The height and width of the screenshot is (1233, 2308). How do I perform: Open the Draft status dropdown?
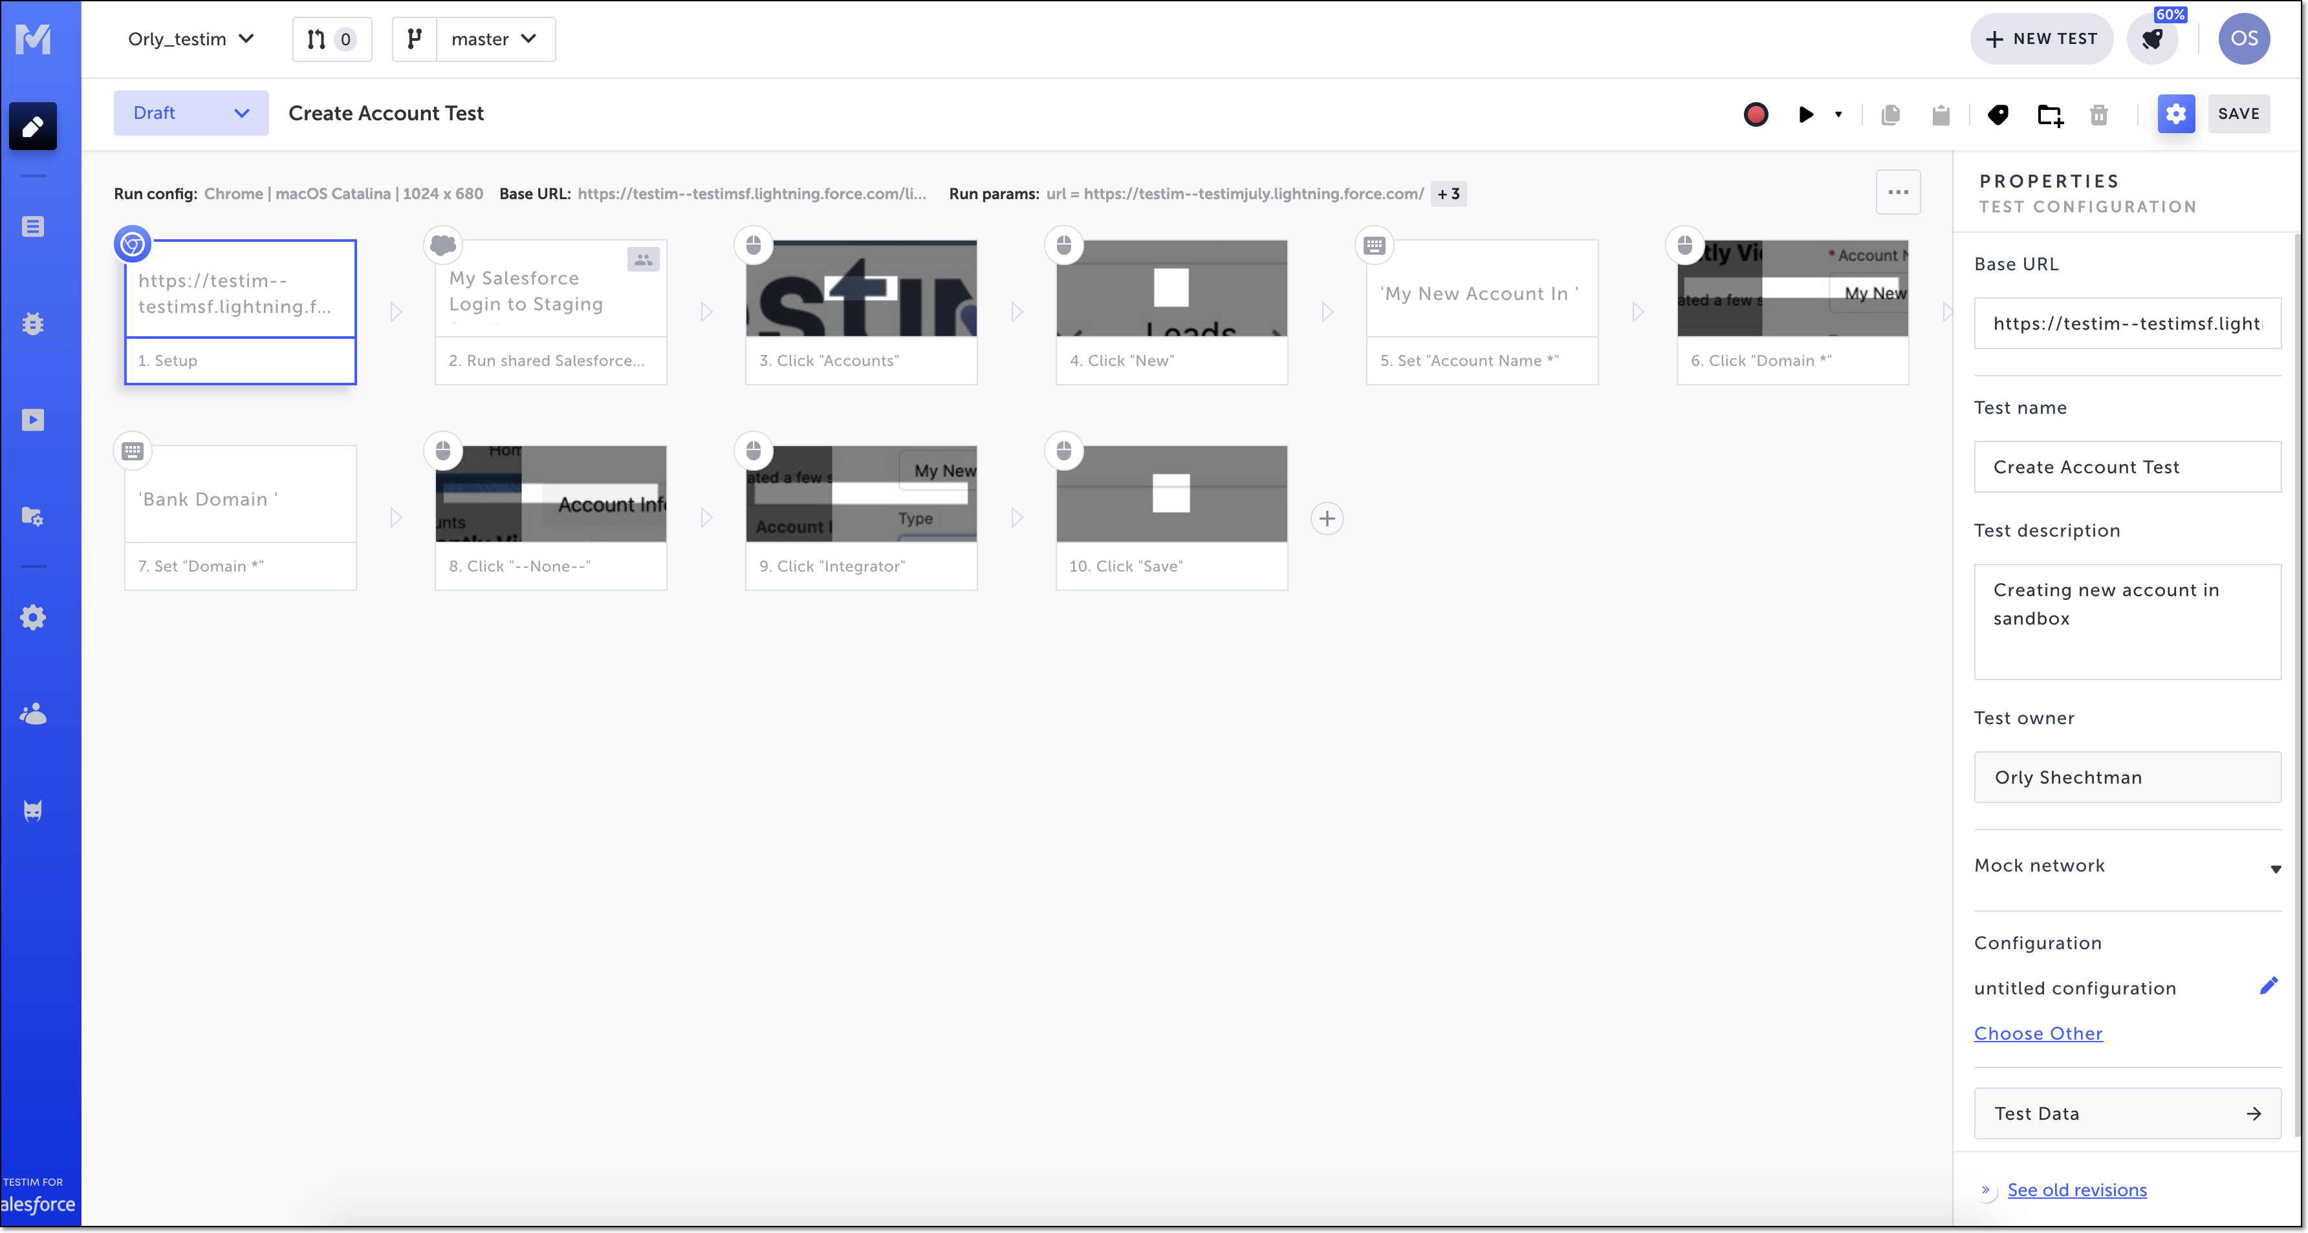191,113
